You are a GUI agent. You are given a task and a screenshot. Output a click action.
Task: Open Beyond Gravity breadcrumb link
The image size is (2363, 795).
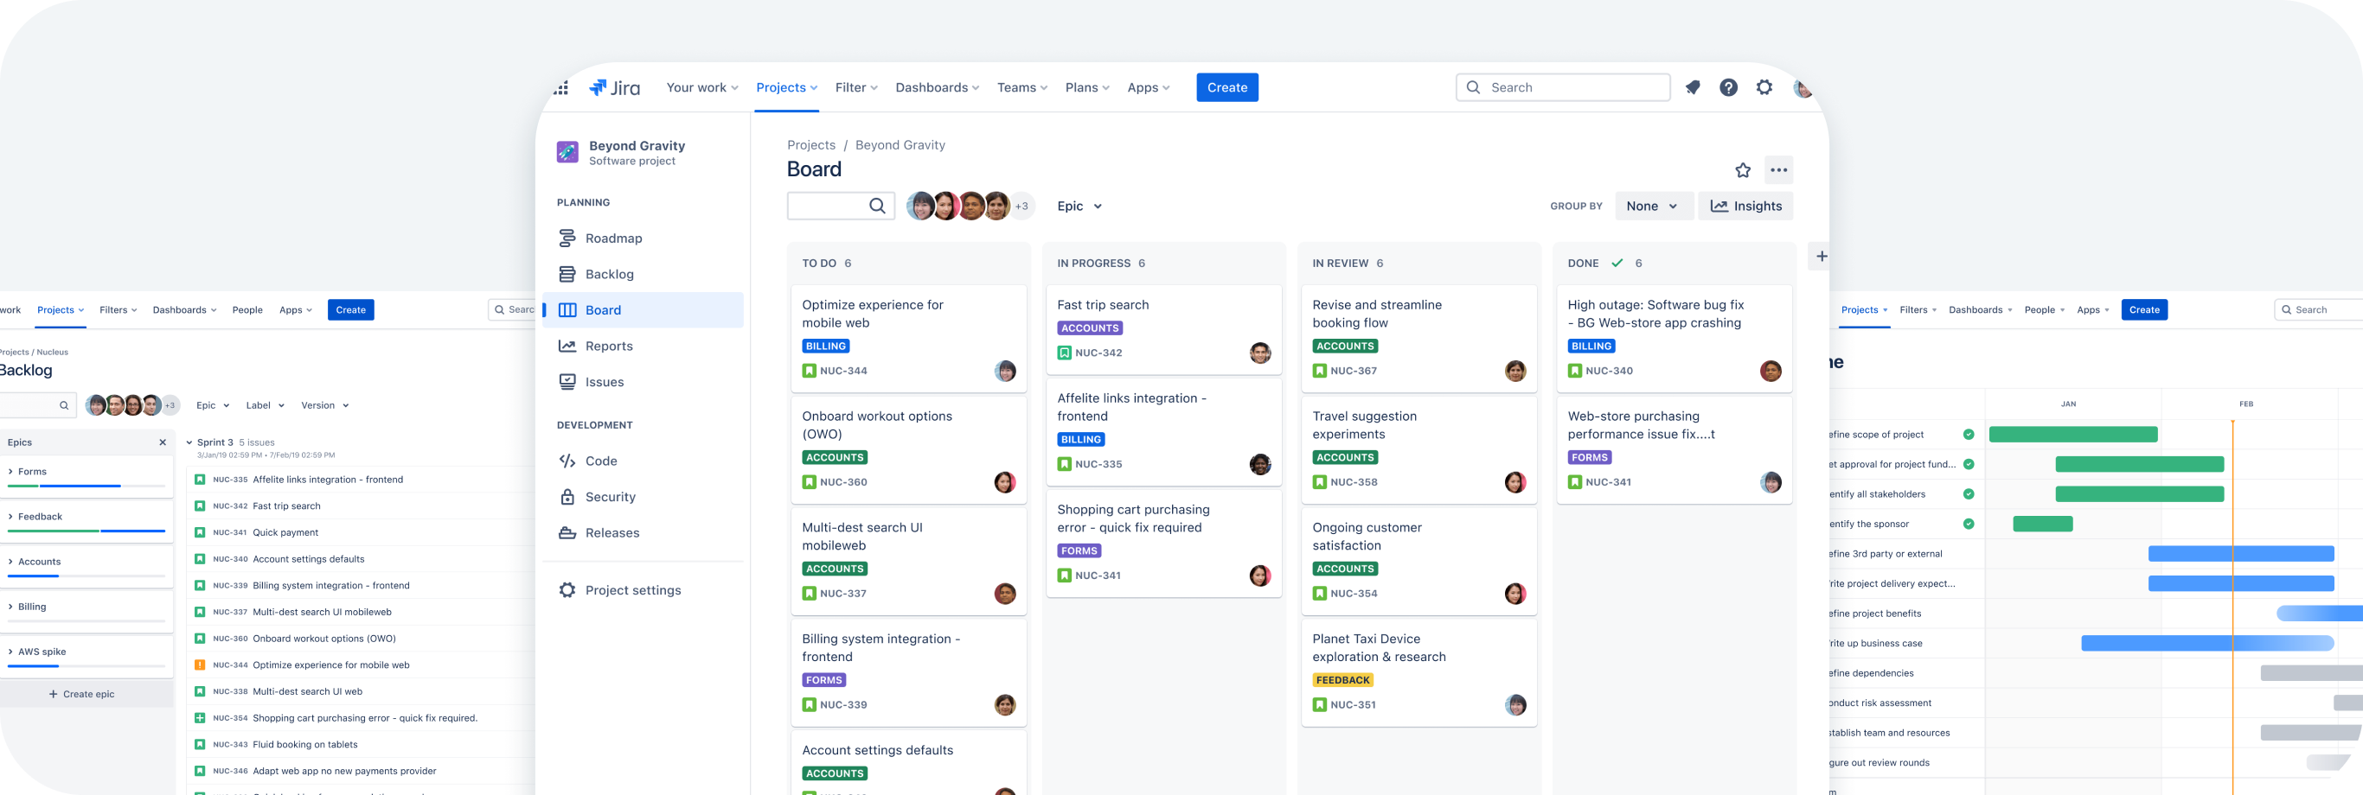[x=899, y=145]
